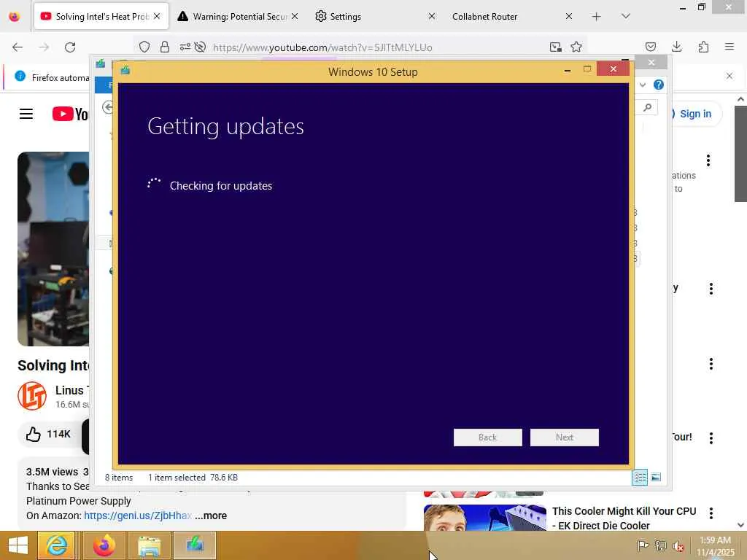Viewport: 747px width, 560px height.
Task: Switch File Explorer to details view
Action: click(x=640, y=477)
